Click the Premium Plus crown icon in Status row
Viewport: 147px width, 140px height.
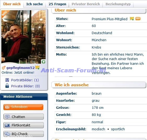point(132,19)
